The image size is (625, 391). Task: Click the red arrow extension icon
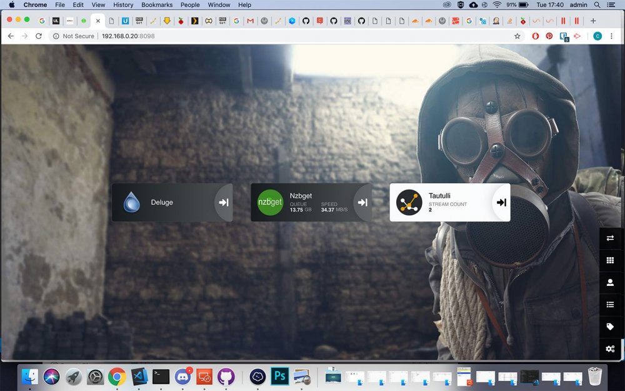click(x=577, y=36)
